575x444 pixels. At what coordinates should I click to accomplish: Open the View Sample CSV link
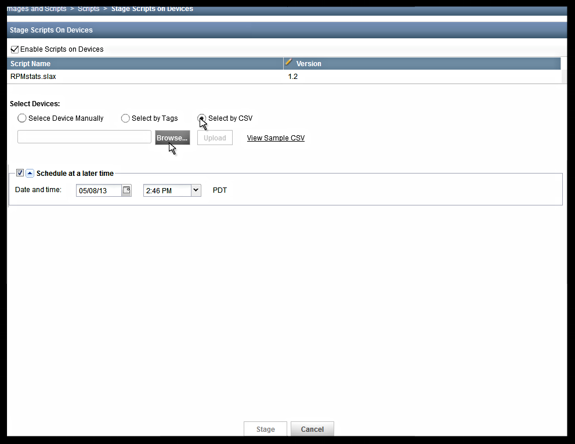pyautogui.click(x=276, y=138)
